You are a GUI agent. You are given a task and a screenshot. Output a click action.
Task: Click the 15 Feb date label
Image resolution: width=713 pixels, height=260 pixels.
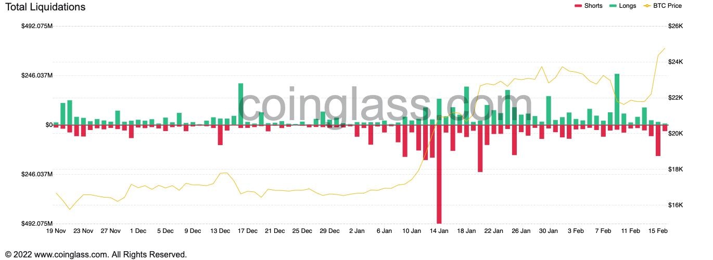[x=658, y=231]
